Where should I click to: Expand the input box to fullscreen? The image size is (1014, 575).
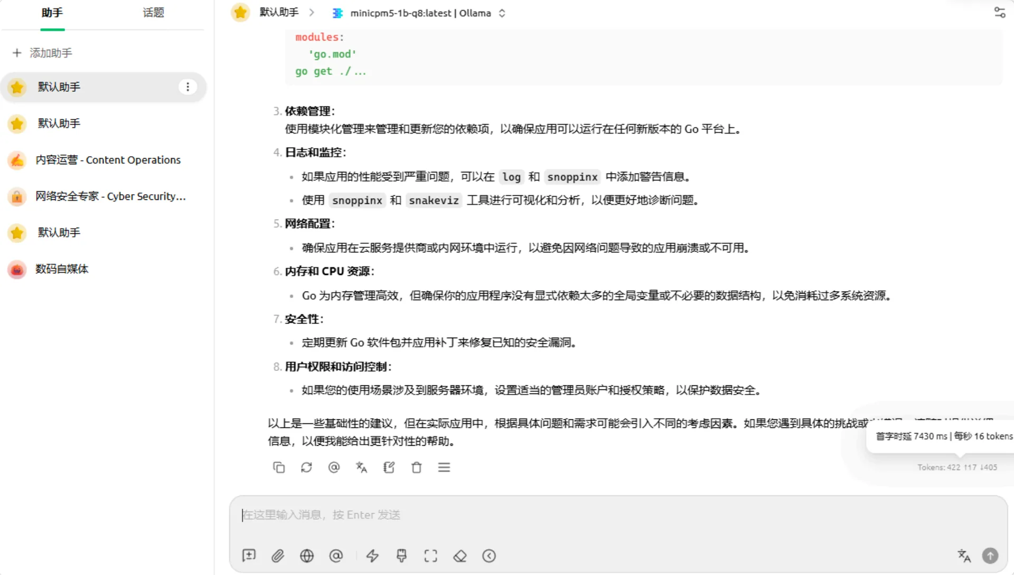coord(431,555)
